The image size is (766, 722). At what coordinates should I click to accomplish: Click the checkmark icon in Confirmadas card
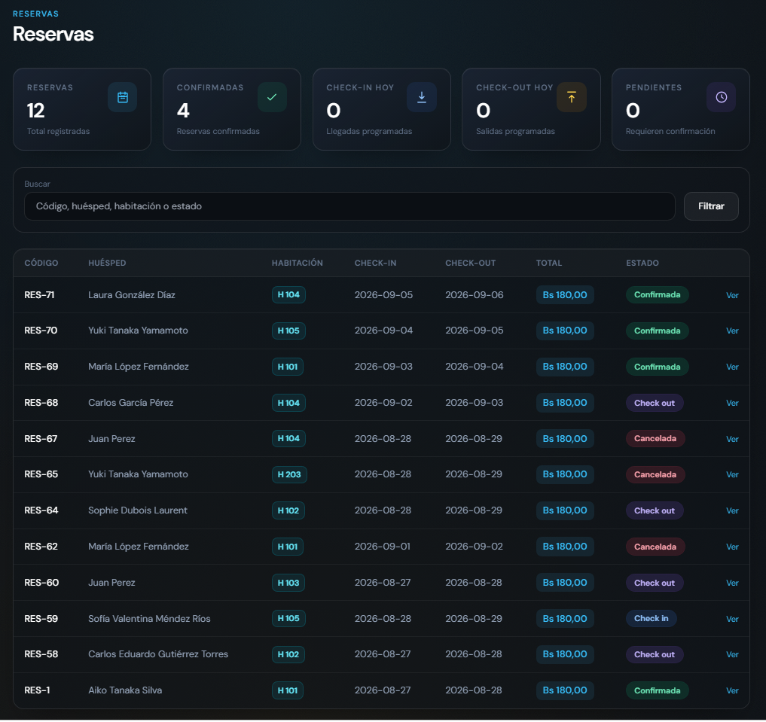[x=272, y=97]
